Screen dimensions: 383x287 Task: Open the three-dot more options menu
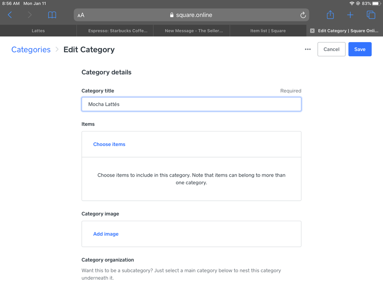click(308, 49)
